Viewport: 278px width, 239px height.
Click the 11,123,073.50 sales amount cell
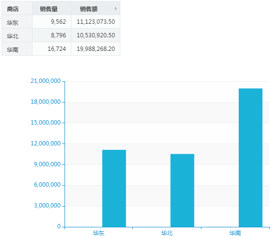pyautogui.click(x=96, y=22)
